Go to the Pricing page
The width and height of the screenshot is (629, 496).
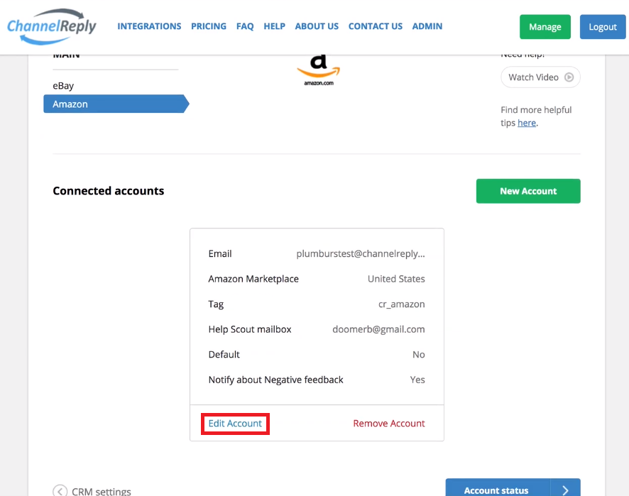[209, 26]
